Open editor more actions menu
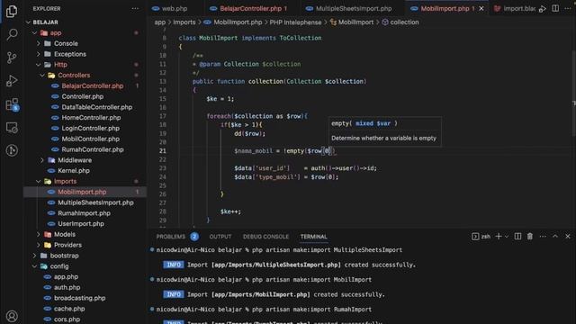Image resolution: width=576 pixels, height=324 pixels. tap(568, 8)
